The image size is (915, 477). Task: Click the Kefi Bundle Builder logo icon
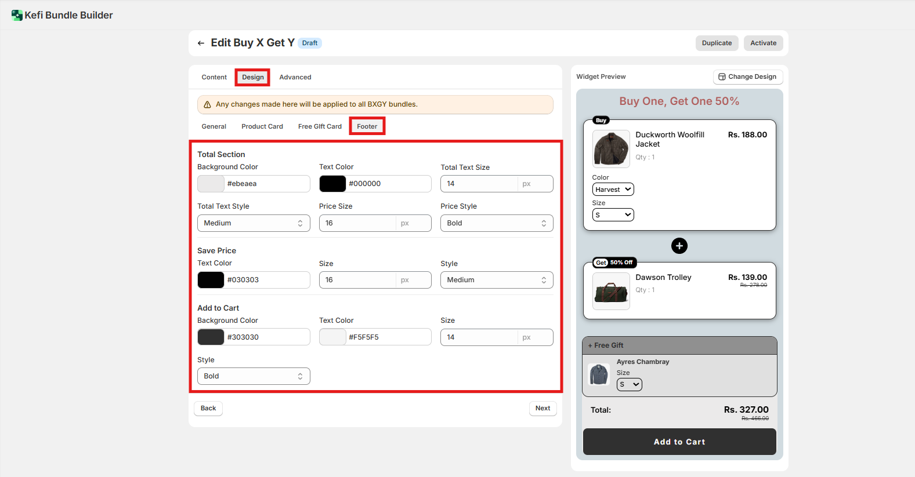tap(17, 16)
